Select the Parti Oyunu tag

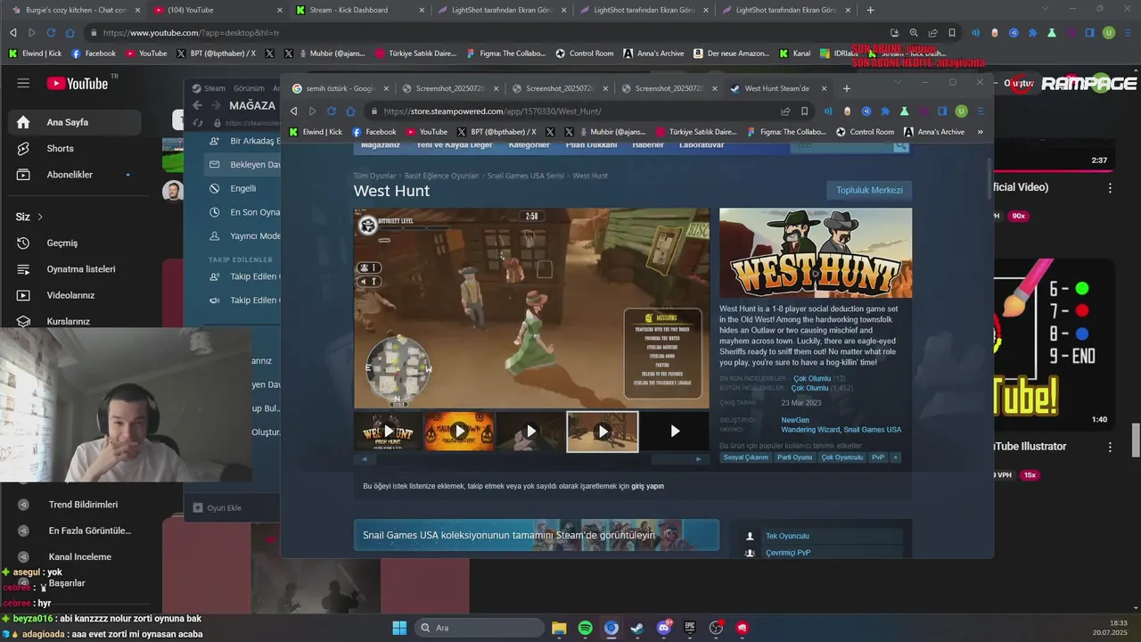point(794,457)
